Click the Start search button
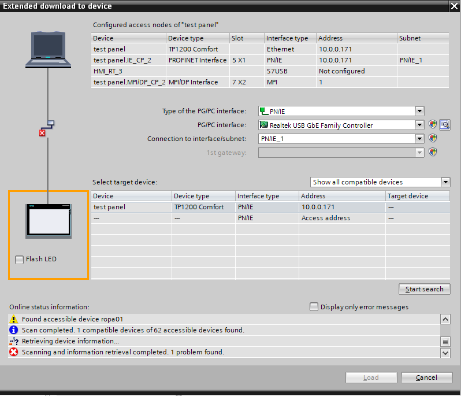 [x=424, y=289]
